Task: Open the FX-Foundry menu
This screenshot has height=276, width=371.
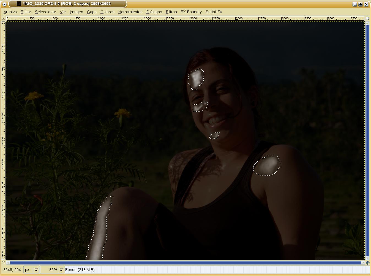Action: pos(191,12)
